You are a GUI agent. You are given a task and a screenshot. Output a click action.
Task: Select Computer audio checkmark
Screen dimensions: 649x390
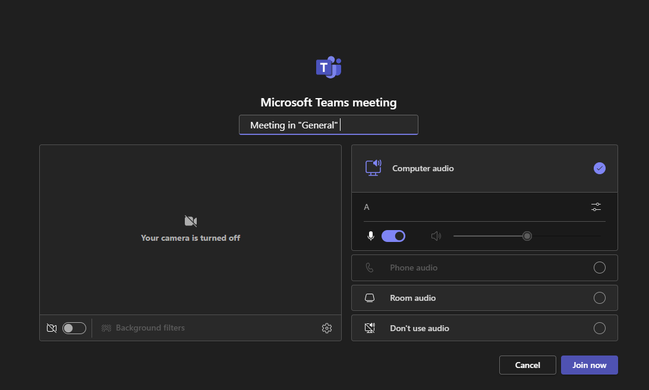[599, 168]
